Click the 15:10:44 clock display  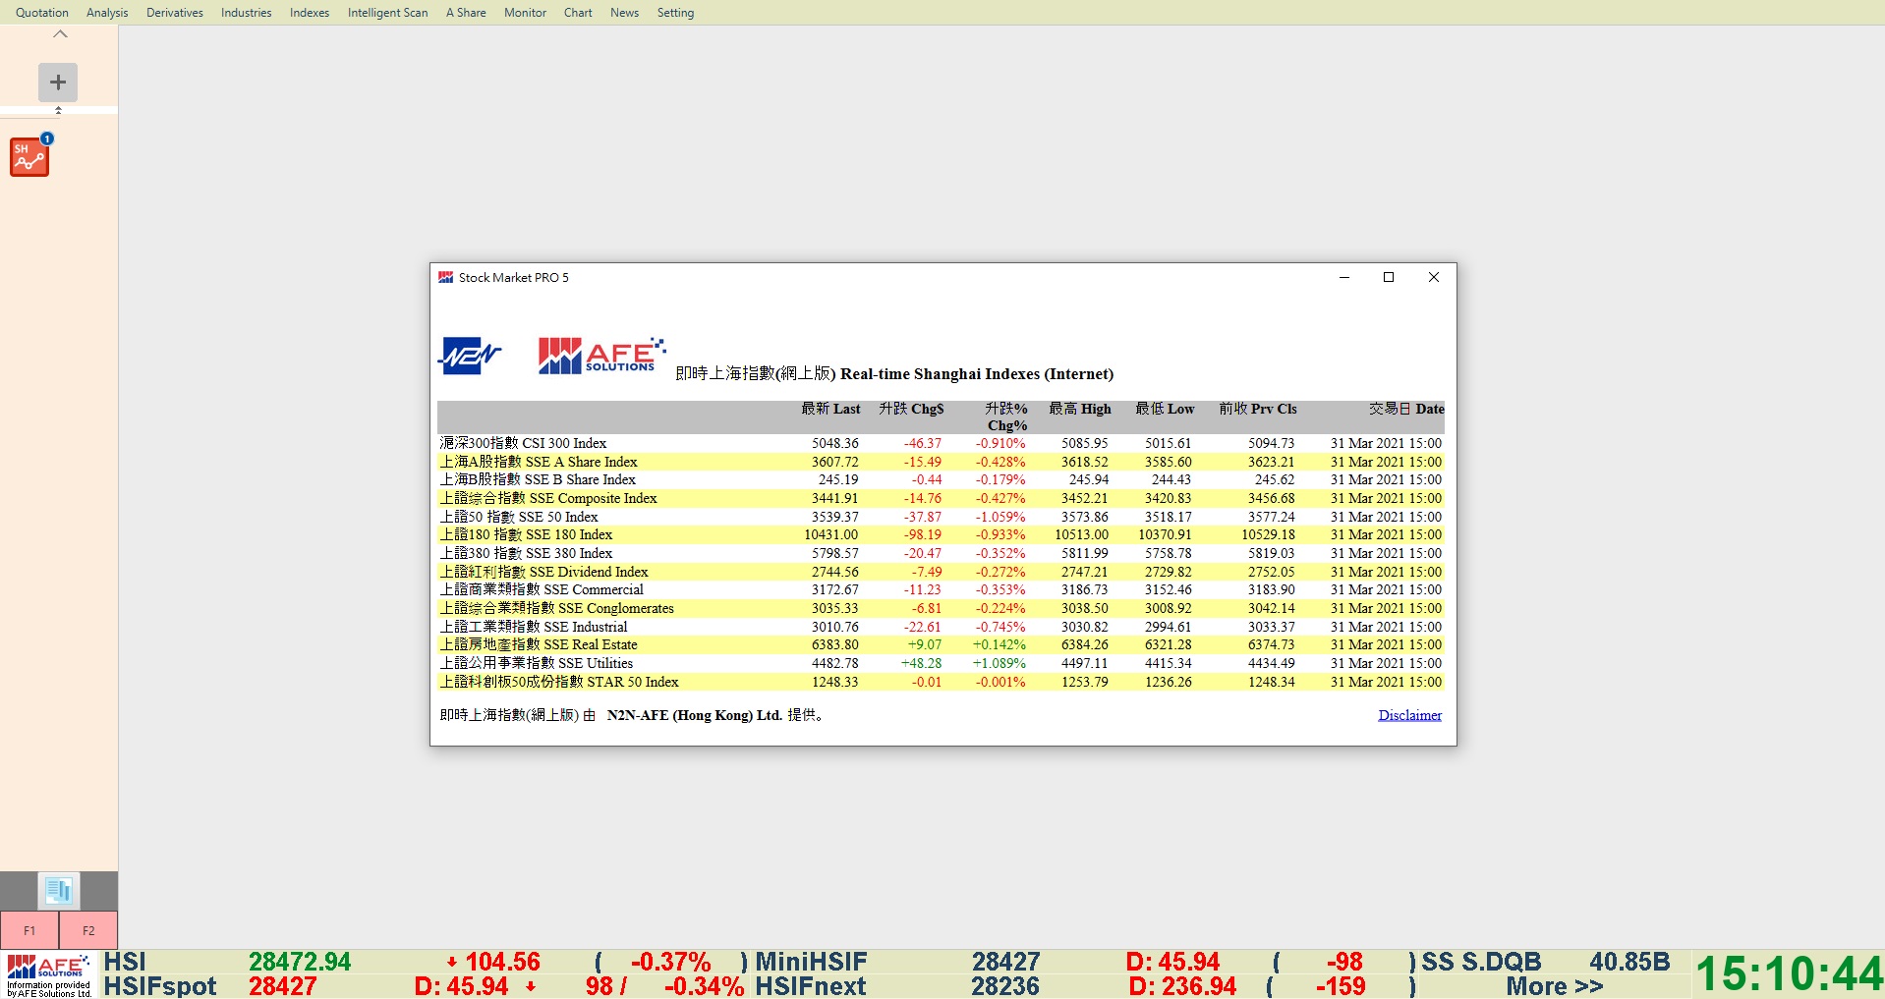click(1789, 973)
